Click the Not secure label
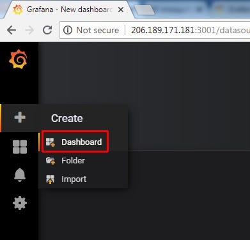 98,30
